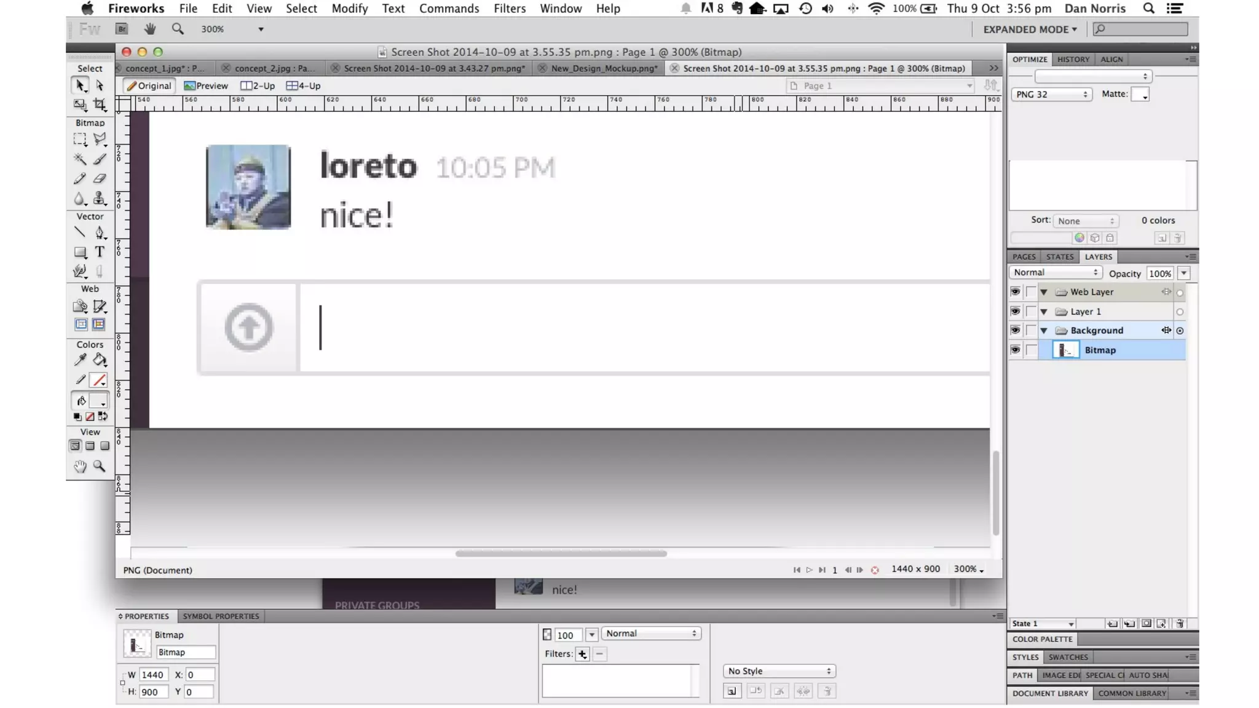
Task: Select the Text tool
Action: pyautogui.click(x=100, y=252)
